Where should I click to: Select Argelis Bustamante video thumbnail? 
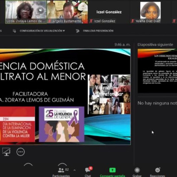[67, 12]
